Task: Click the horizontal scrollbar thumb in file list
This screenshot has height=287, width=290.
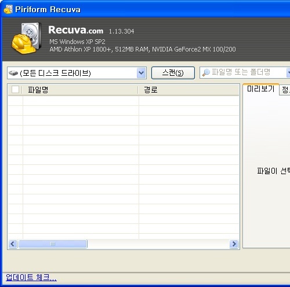Action: click(53, 244)
